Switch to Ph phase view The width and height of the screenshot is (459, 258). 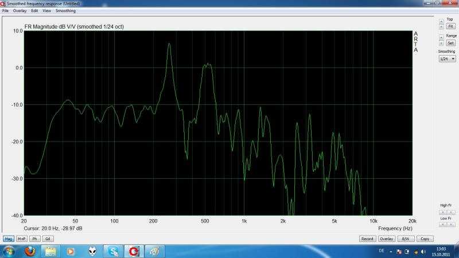click(x=34, y=239)
